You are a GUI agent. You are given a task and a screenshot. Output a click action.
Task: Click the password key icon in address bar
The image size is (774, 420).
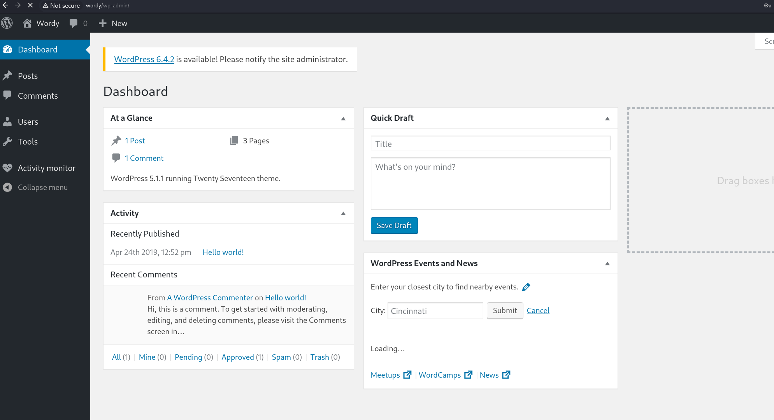point(767,5)
